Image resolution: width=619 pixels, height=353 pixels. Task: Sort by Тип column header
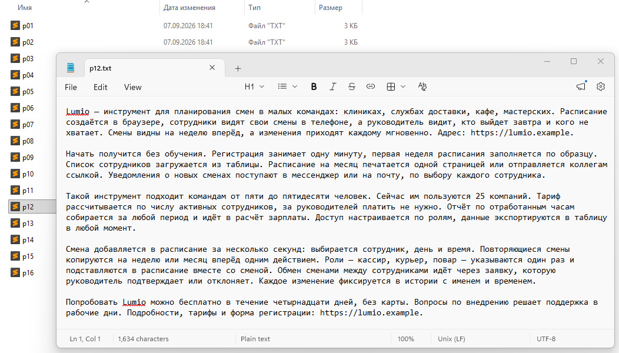coord(254,8)
